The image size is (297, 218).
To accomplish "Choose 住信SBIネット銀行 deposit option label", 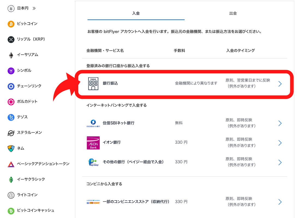I will 119,123.
